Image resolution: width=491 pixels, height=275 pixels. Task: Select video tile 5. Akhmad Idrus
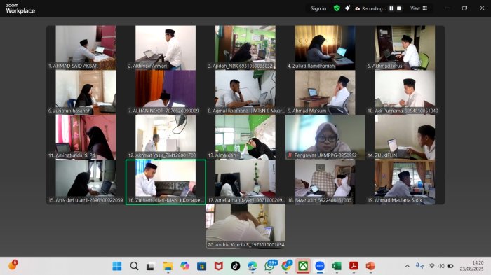point(405,48)
